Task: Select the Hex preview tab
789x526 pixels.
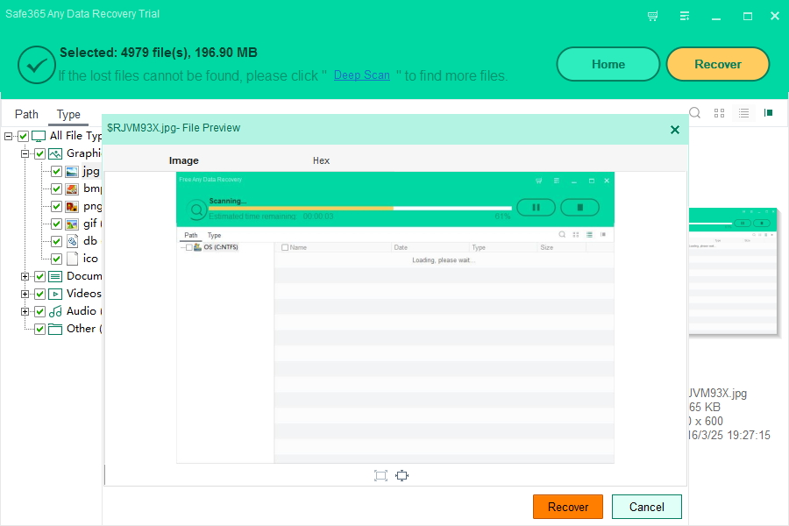Action: click(321, 160)
